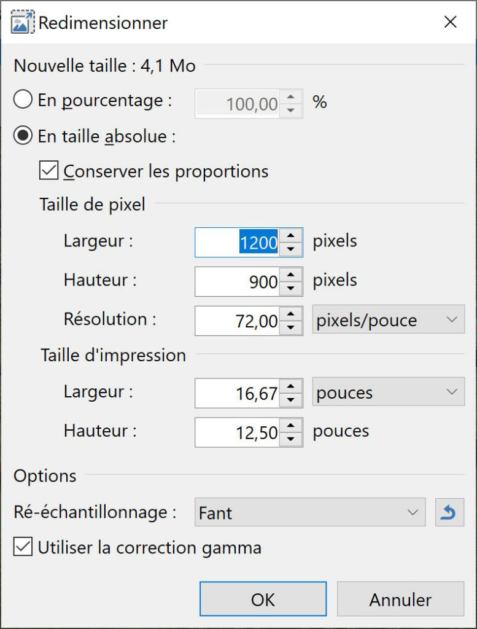Increase print Largeur with up arrow

pos(291,386)
